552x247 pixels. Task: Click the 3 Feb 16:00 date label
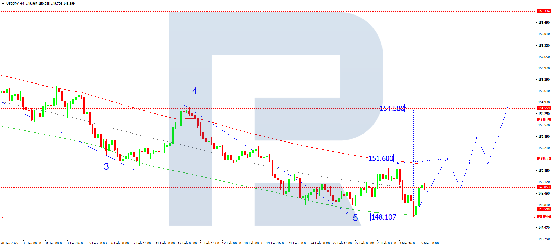click(x=76, y=243)
